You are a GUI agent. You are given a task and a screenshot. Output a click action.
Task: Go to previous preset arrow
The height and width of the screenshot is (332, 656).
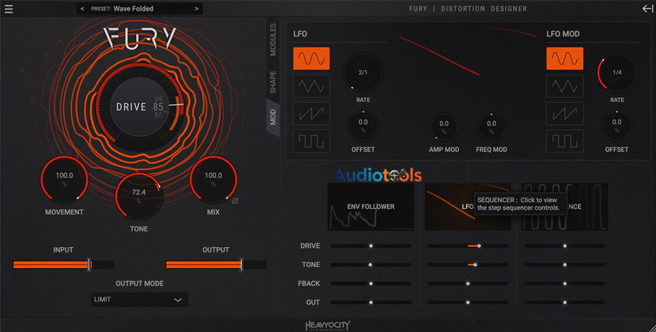click(x=83, y=8)
